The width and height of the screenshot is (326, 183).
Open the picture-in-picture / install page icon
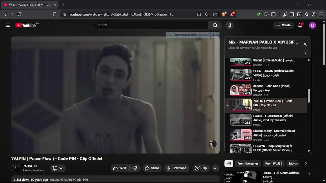click(199, 14)
